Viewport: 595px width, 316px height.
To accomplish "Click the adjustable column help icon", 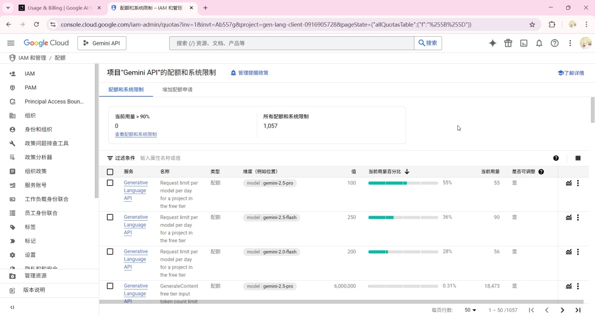I will (x=541, y=171).
